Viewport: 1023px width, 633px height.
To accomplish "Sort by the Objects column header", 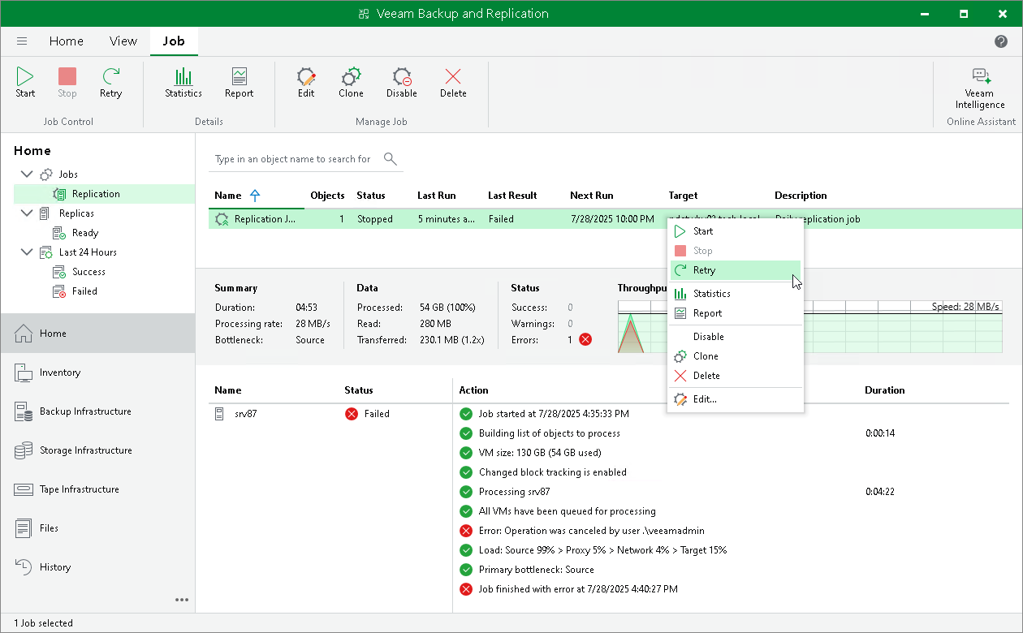I will (327, 196).
